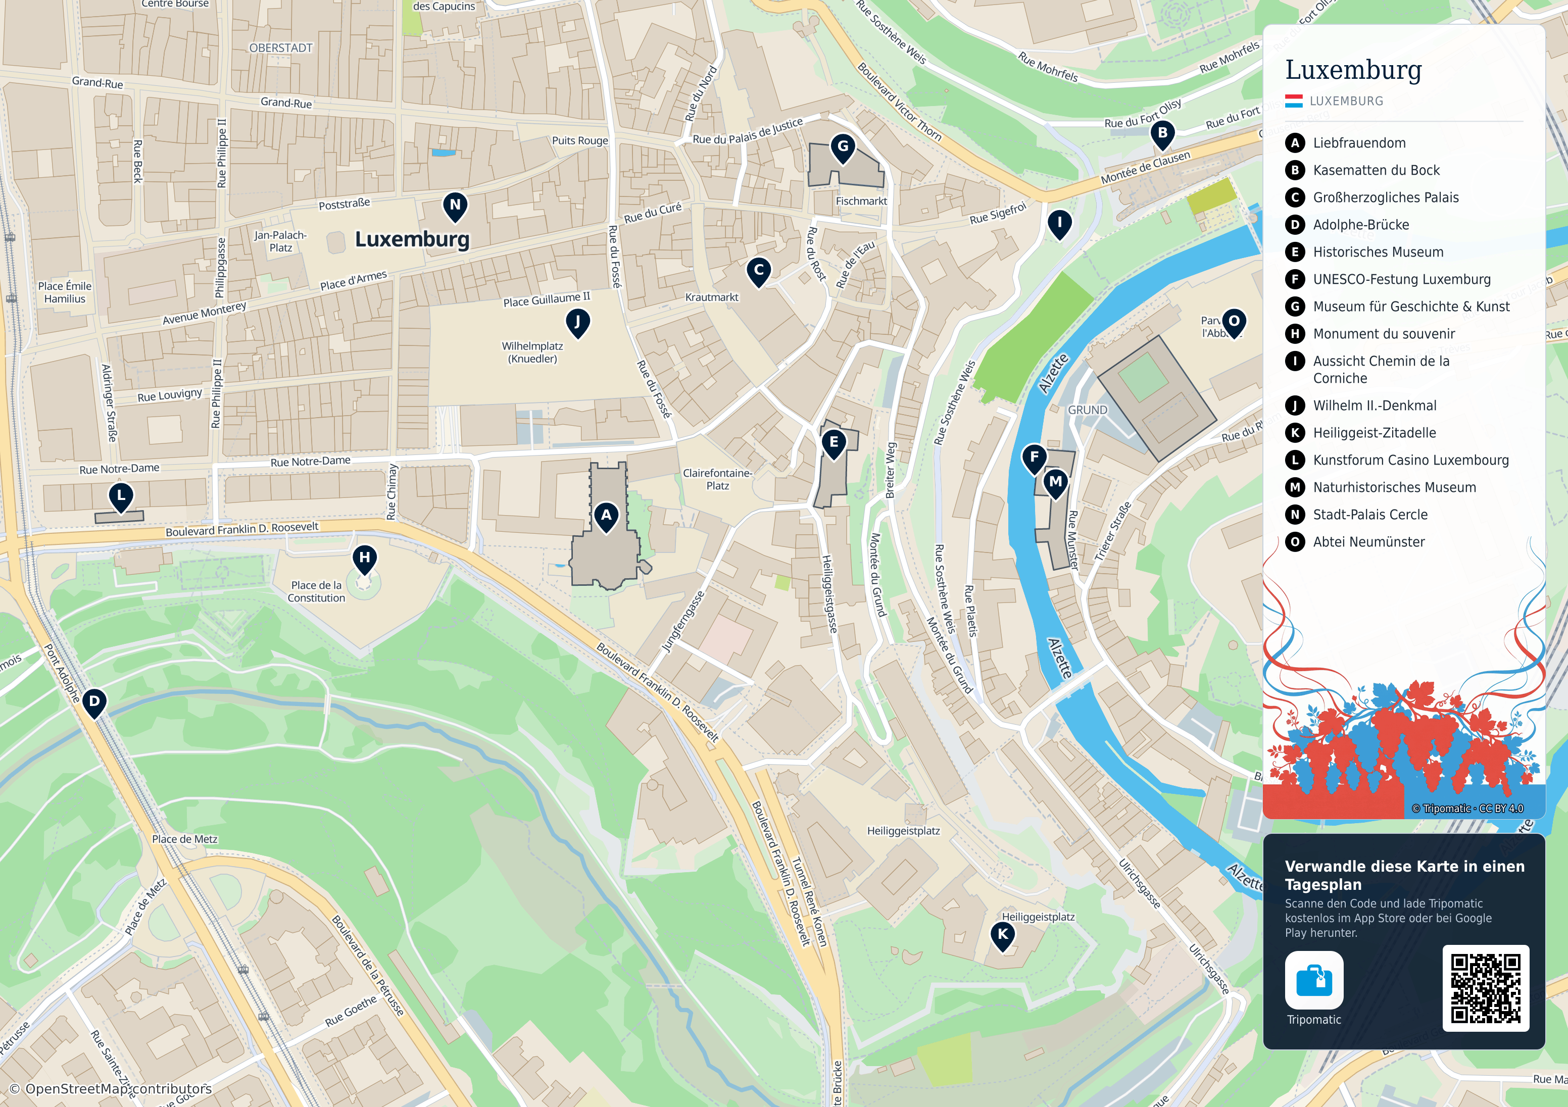
Task: Click the Krautmarkt map label
Action: tap(712, 297)
